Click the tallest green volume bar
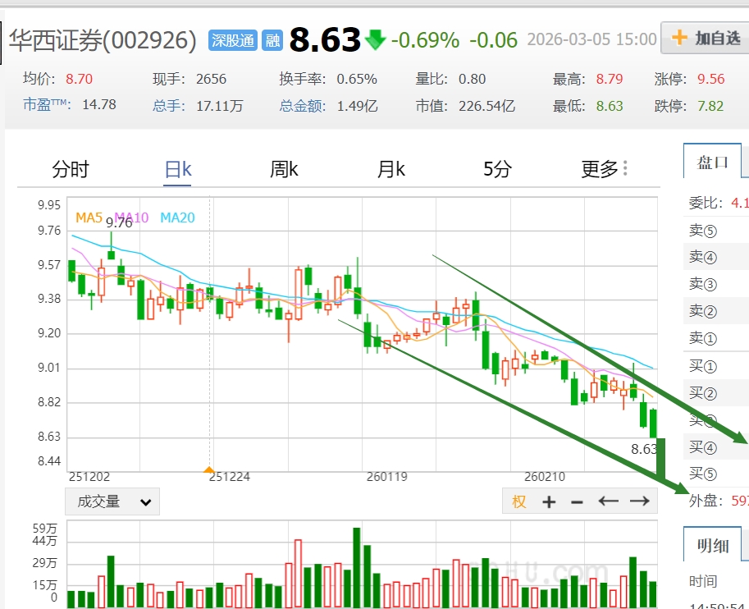Screen dimensions: 749x609 click(x=357, y=567)
